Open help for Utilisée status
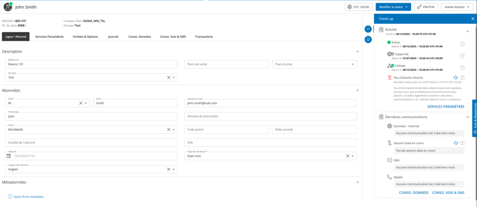The height and width of the screenshot is (207, 477). [462, 67]
